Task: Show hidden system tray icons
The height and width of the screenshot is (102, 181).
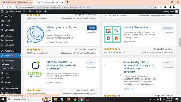Action: [x=151, y=99]
